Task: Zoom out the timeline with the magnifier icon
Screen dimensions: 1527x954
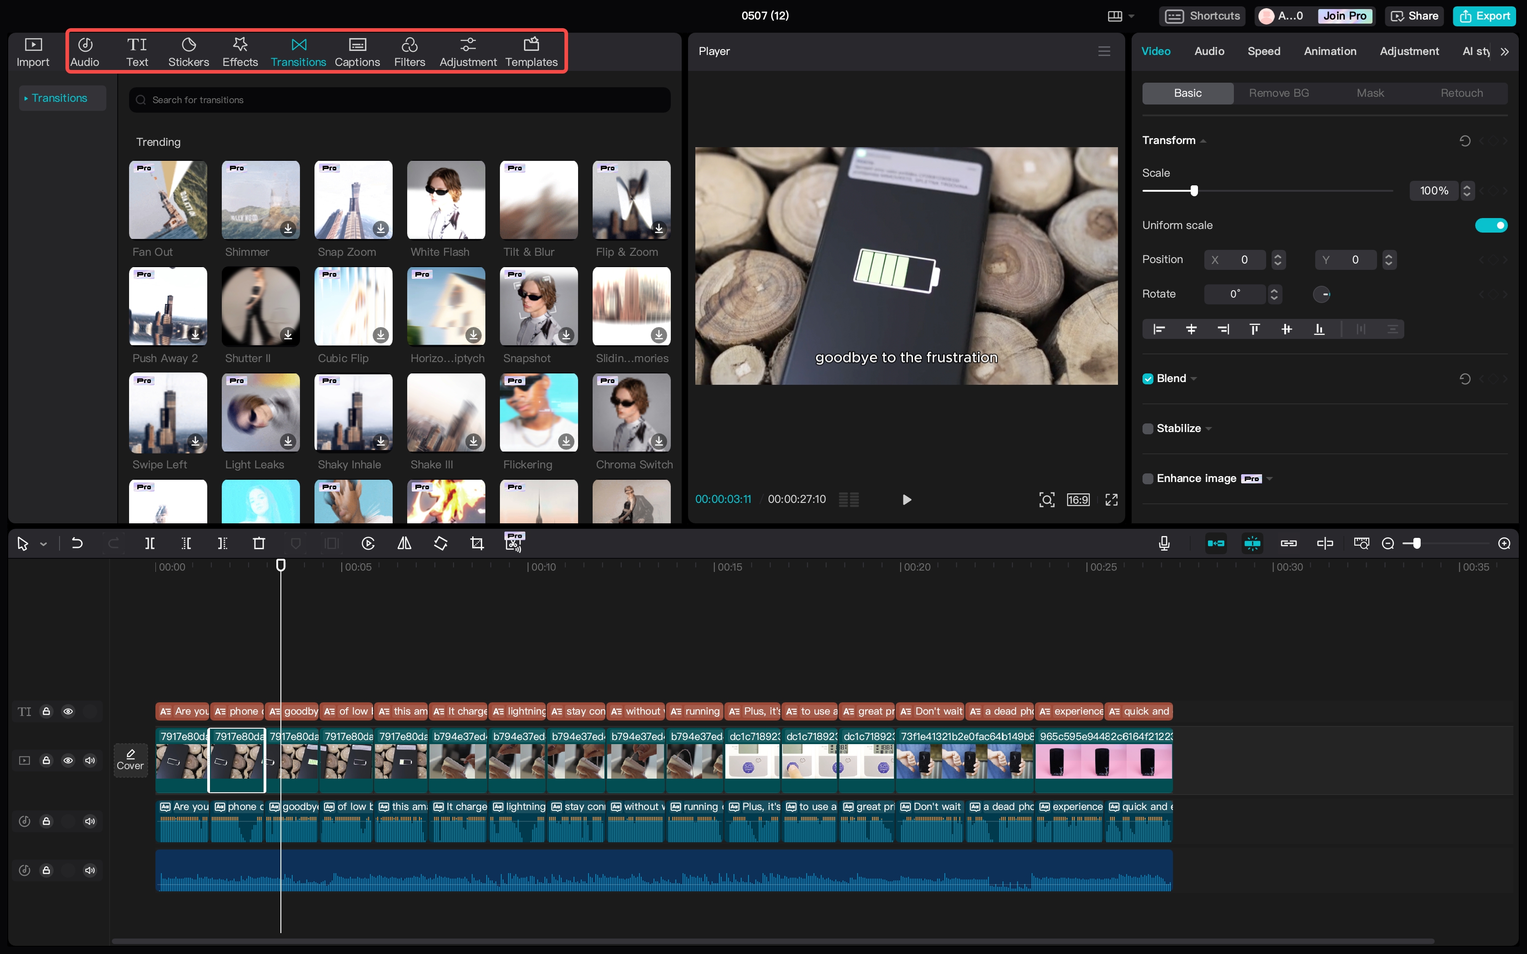Action: click(1387, 542)
